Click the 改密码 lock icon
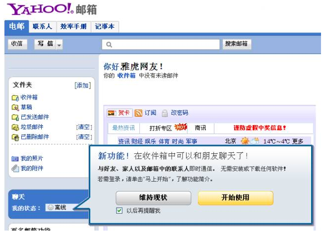The height and width of the screenshot is (236, 324). (165, 113)
